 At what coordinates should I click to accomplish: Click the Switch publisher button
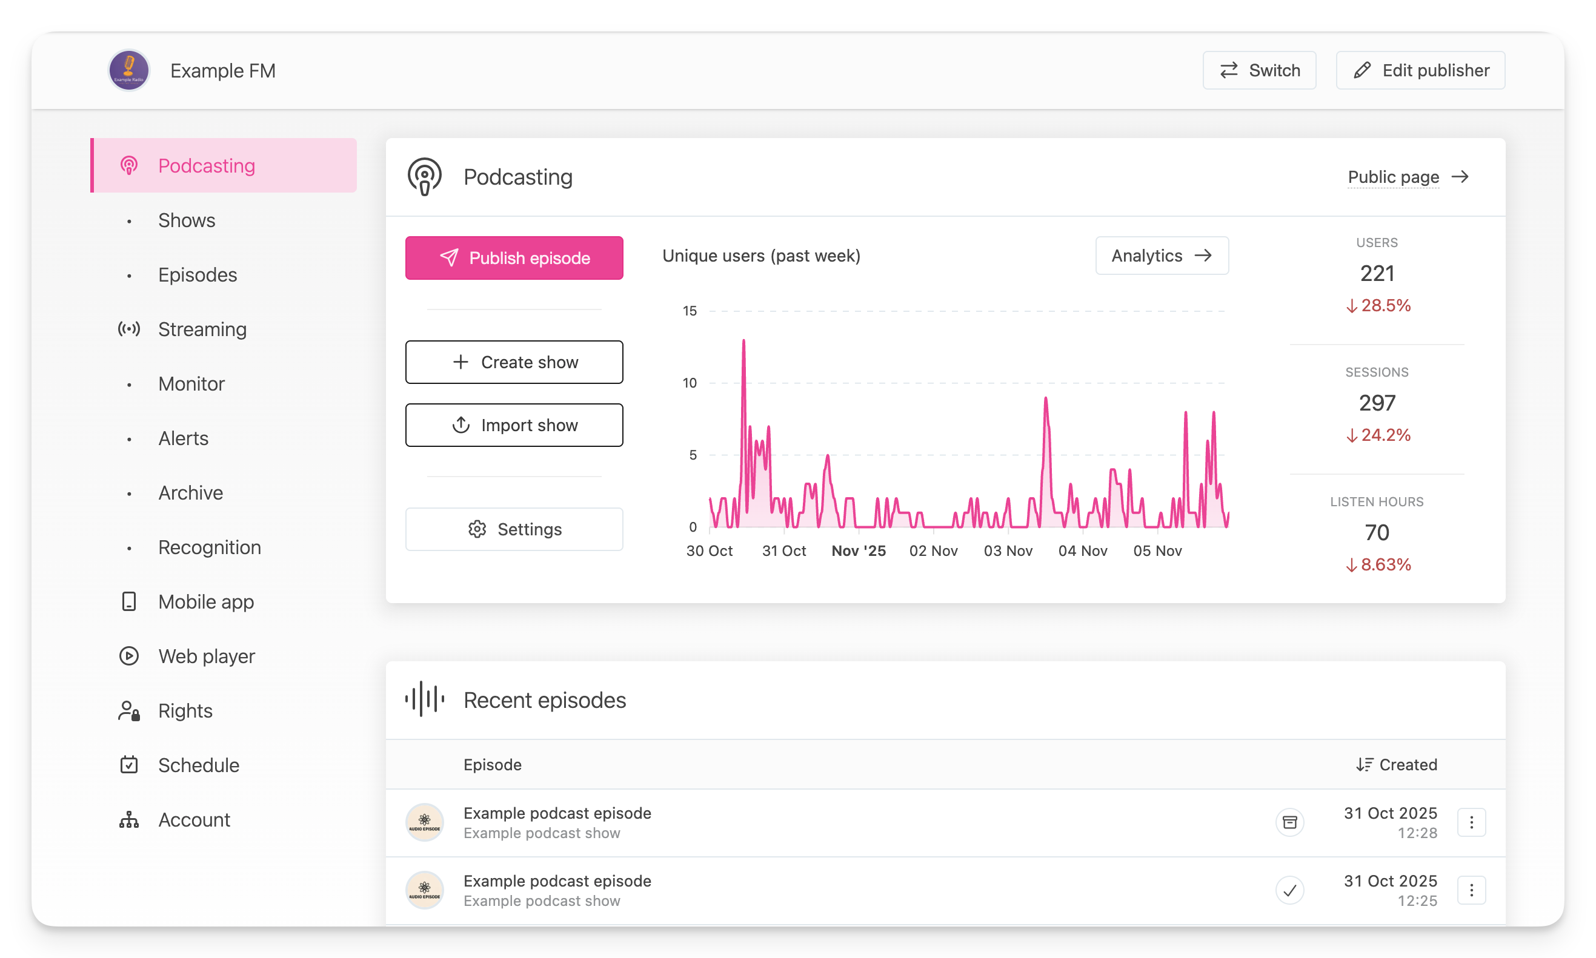coord(1259,70)
